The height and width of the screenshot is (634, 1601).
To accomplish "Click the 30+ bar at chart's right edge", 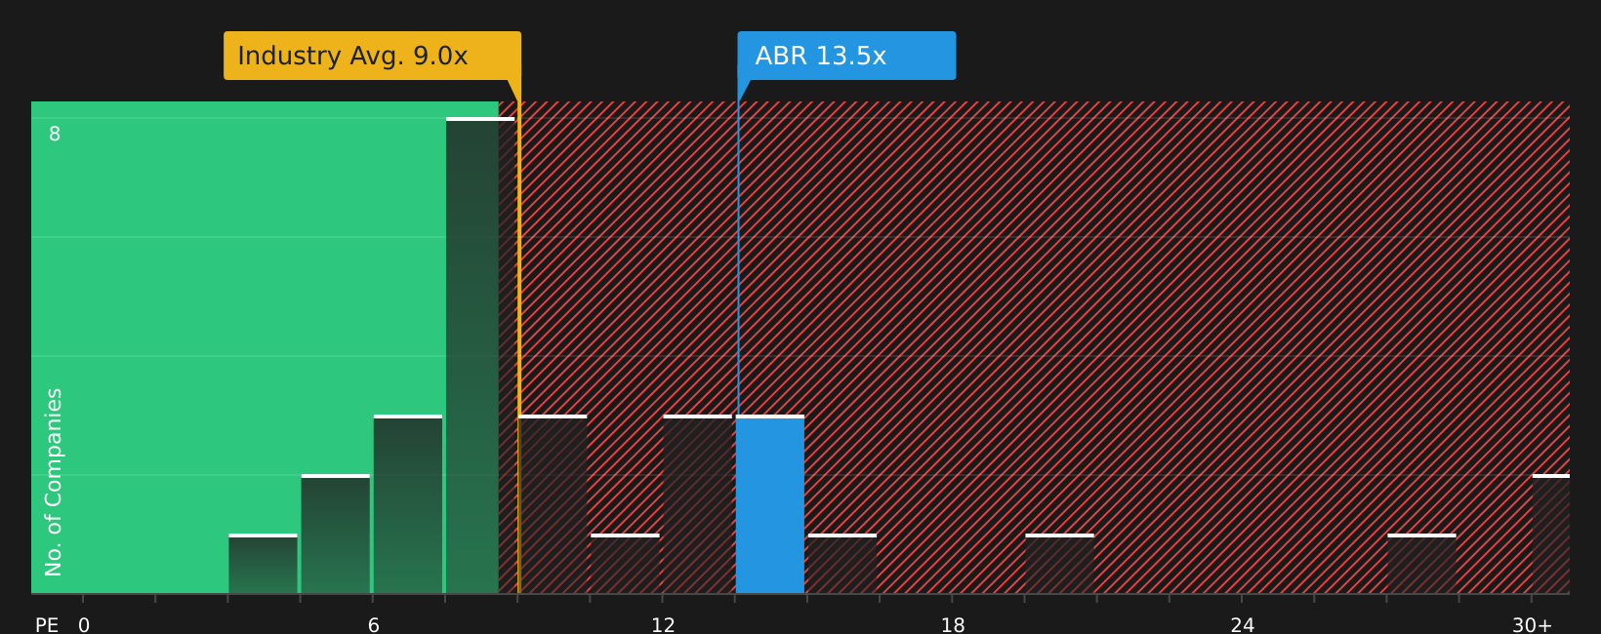I will click(x=1551, y=534).
